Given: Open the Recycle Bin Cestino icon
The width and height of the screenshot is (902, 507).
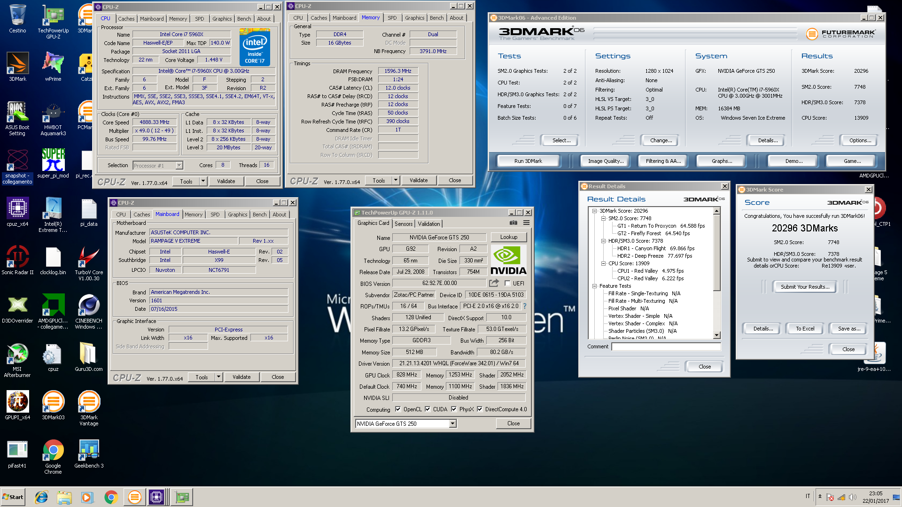Looking at the screenshot, I should [17, 19].
